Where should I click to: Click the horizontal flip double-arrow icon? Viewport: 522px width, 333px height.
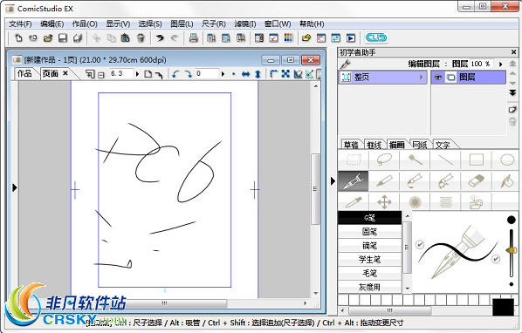click(245, 74)
